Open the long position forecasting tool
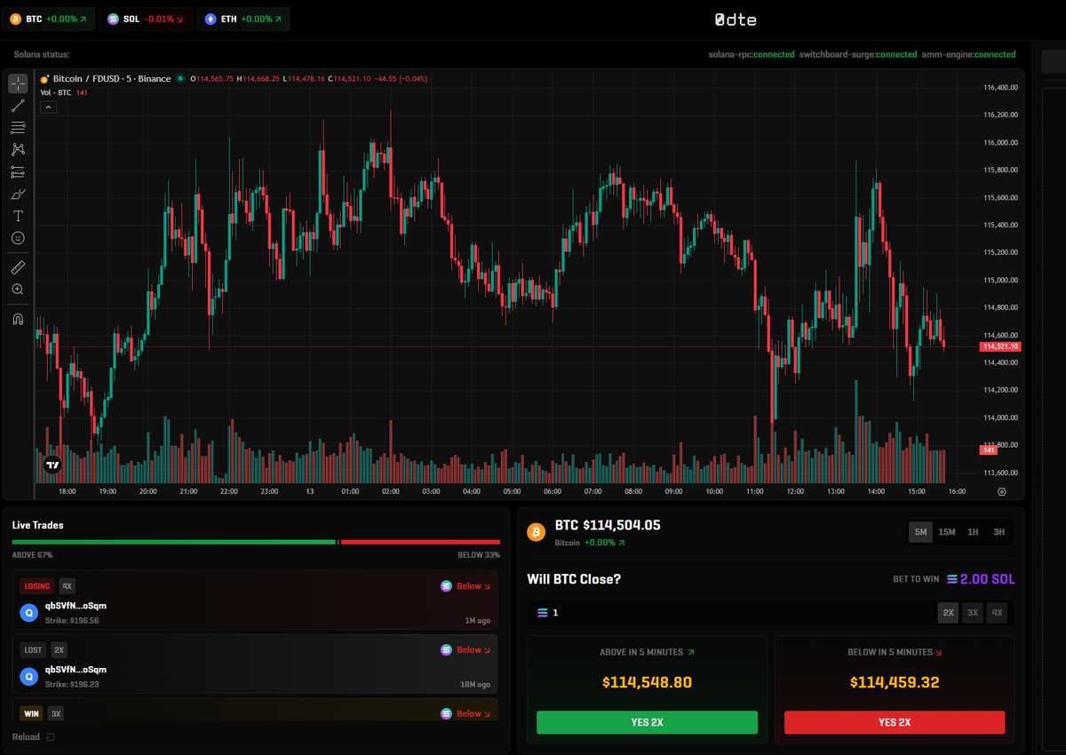The width and height of the screenshot is (1066, 755). (18, 171)
